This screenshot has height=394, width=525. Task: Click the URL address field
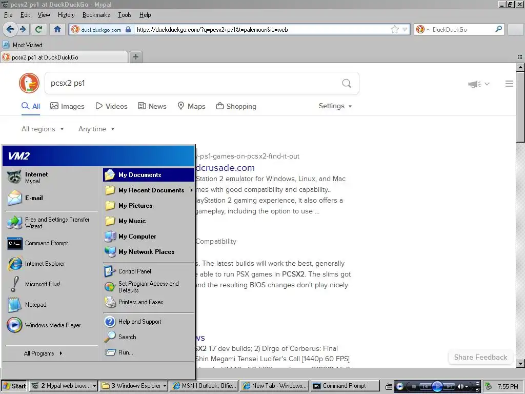pos(261,29)
